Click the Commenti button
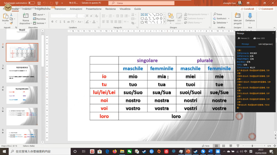The height and width of the screenshot is (155, 277). tap(266, 9)
